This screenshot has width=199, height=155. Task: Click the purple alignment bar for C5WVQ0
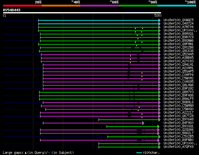[x=102, y=109]
